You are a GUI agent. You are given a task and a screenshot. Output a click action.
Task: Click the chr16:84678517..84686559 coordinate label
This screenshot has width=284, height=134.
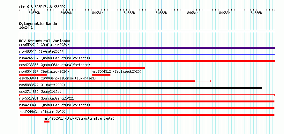(x=42, y=7)
